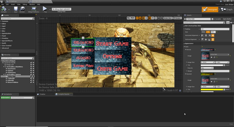Expand the Common palette category
This screenshot has height=127, width=234.
(x=1, y=21)
